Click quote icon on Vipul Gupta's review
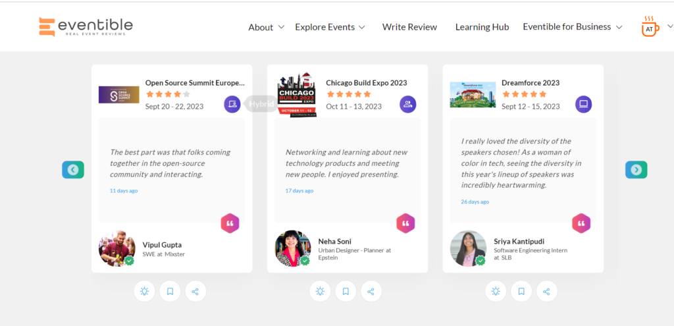This screenshot has height=326, width=674. [230, 224]
